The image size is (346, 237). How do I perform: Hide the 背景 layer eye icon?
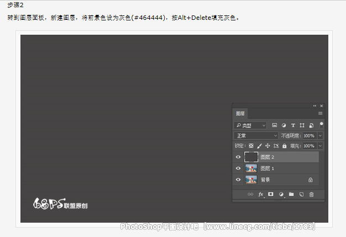[238, 179]
